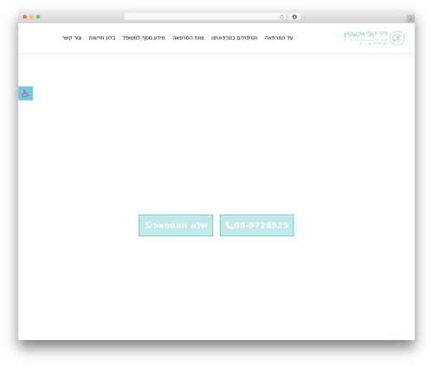Maximize the window with the green button
This screenshot has height=366, width=433.
coord(38,17)
